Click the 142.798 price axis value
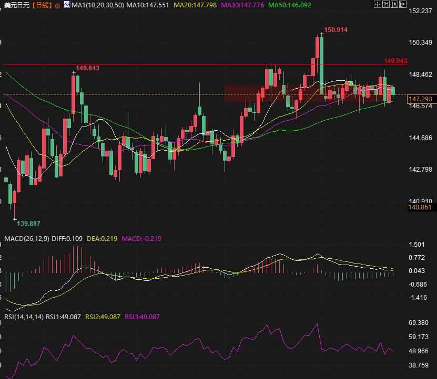This screenshot has height=379, width=437. (420, 170)
